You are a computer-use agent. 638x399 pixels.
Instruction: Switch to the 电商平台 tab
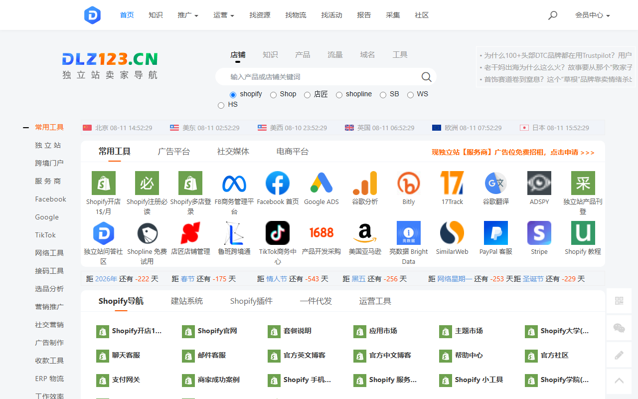tap(293, 152)
